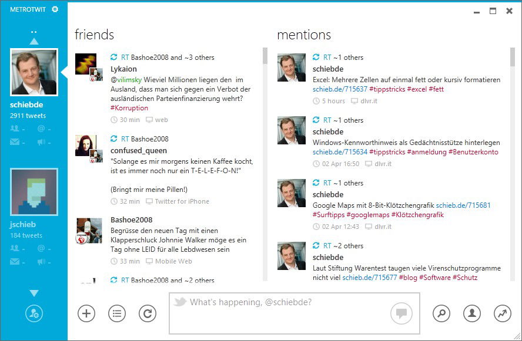The height and width of the screenshot is (341, 522).
Task: Open #excel hashtag
Action: pyautogui.click(x=417, y=89)
